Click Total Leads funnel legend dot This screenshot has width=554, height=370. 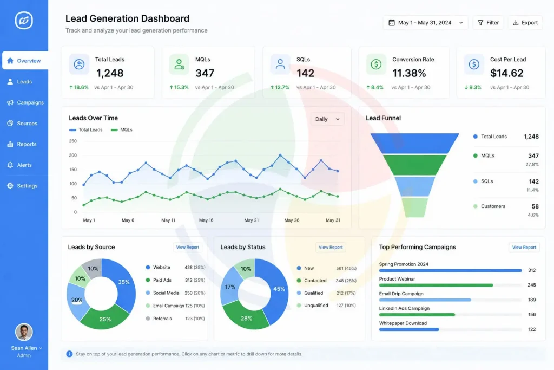tap(475, 137)
